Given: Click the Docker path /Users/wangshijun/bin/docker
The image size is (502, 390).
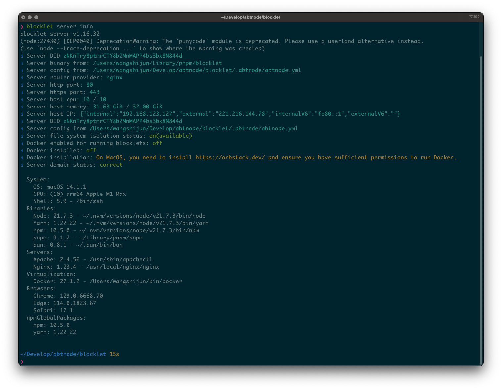Looking at the screenshot, I should click(x=136, y=282).
